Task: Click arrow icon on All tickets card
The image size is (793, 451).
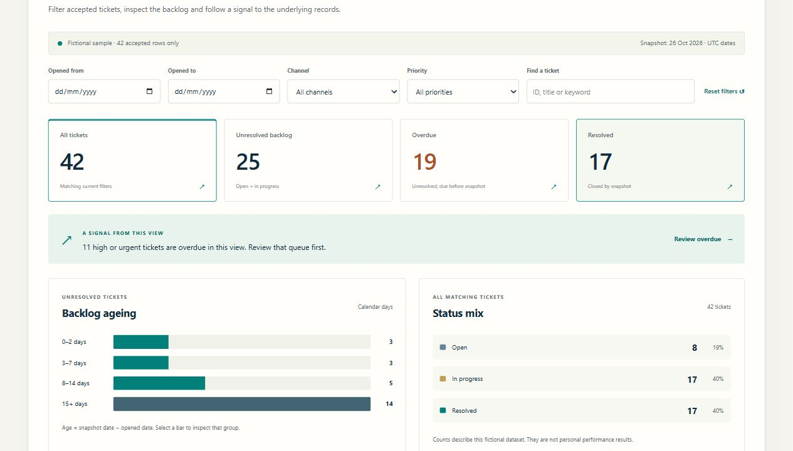Action: click(x=202, y=187)
